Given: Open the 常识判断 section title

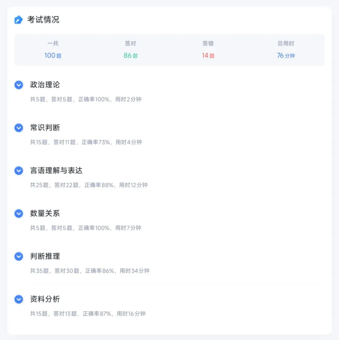Looking at the screenshot, I should coord(45,128).
